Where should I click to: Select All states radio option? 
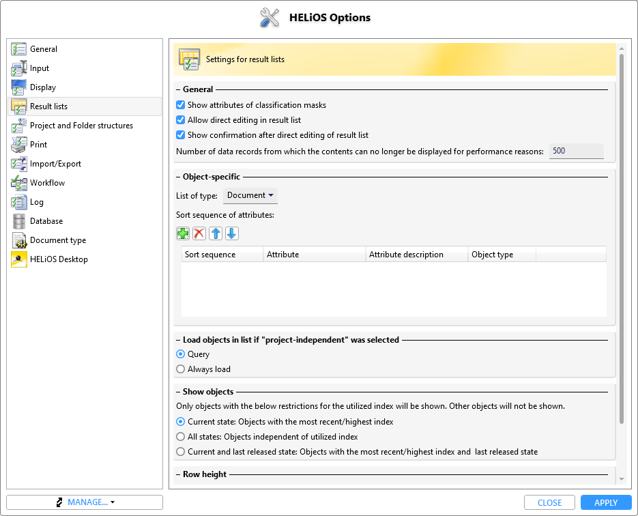point(181,437)
